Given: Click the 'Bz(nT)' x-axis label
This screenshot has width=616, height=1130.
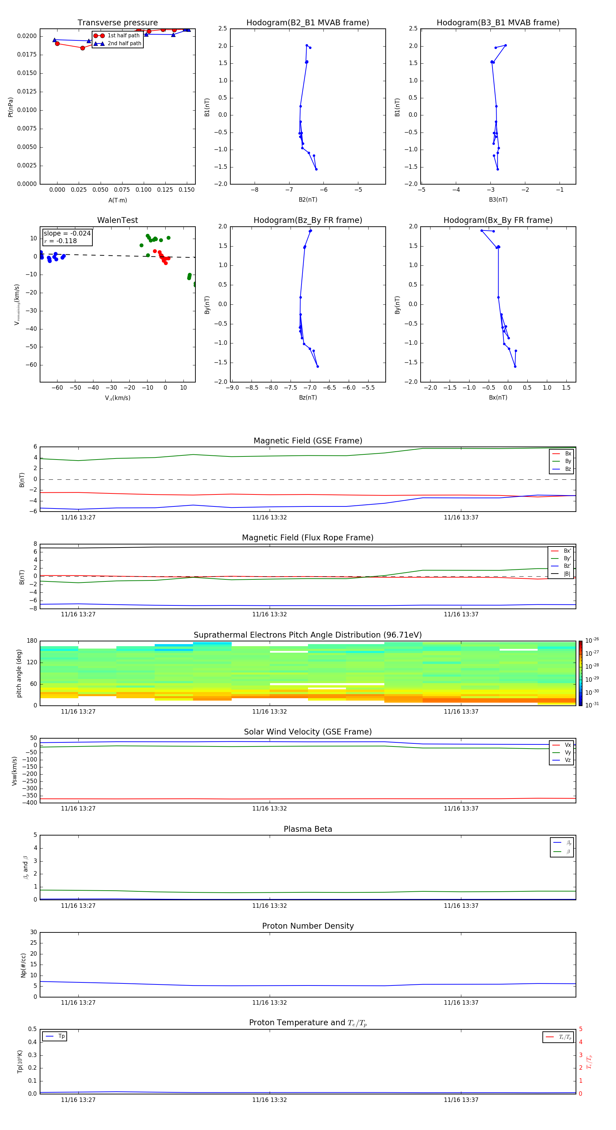Looking at the screenshot, I should click(308, 398).
